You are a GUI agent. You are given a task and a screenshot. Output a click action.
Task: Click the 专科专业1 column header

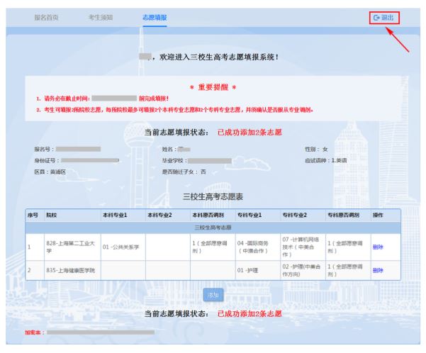[250, 215]
